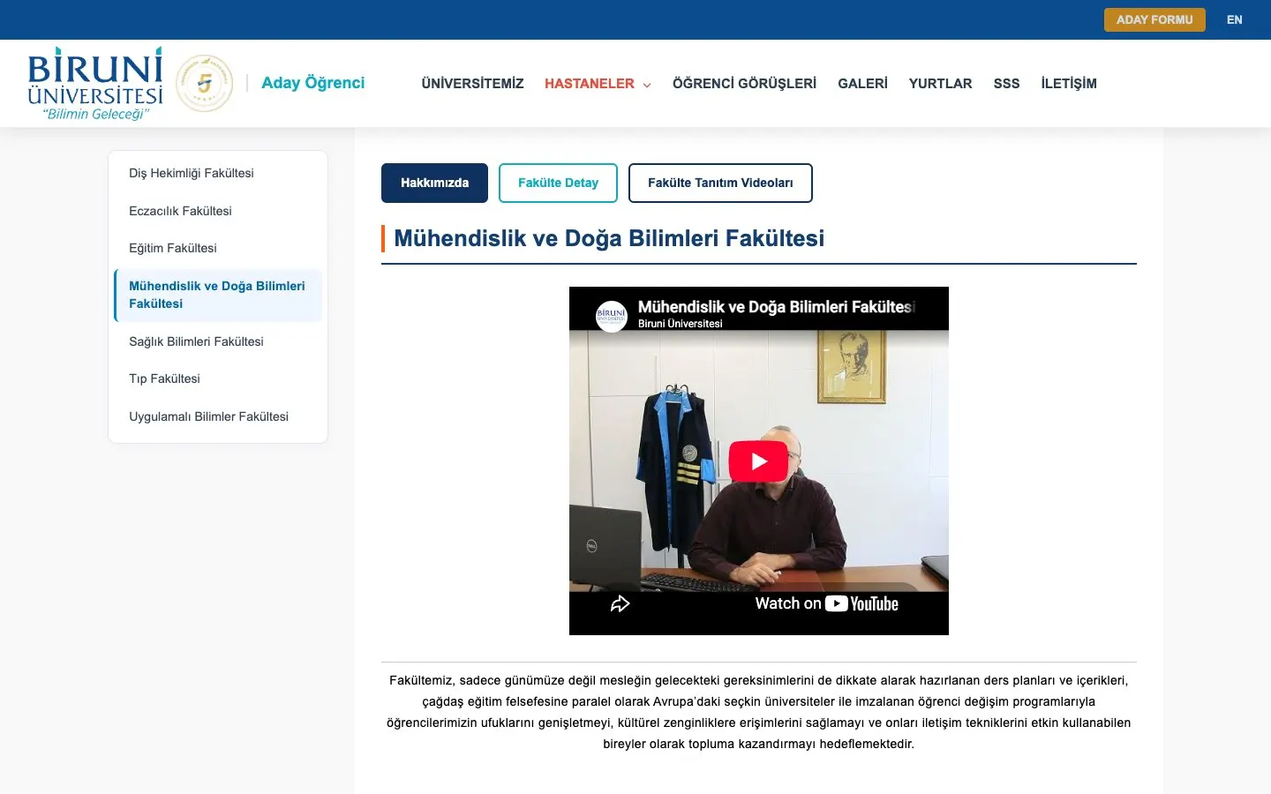Click the Aday Öğrenci link
The height and width of the screenshot is (794, 1271).
[x=312, y=83]
